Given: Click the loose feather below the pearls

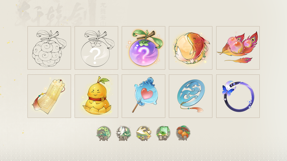Looking at the screenshot, I should click(239, 60).
